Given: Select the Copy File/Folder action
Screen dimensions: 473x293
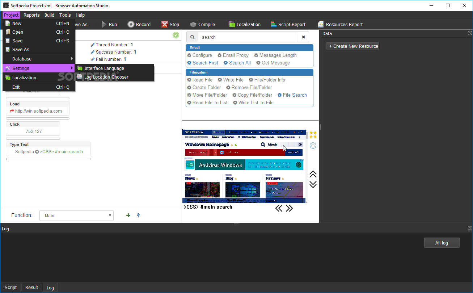Looking at the screenshot, I should pyautogui.click(x=252, y=95).
